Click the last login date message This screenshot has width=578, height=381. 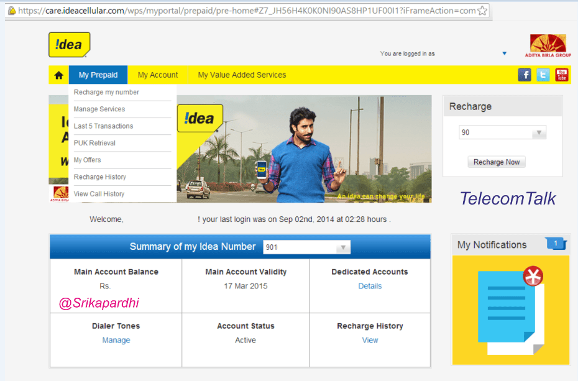point(294,219)
